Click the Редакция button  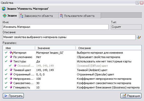[131, 96]
